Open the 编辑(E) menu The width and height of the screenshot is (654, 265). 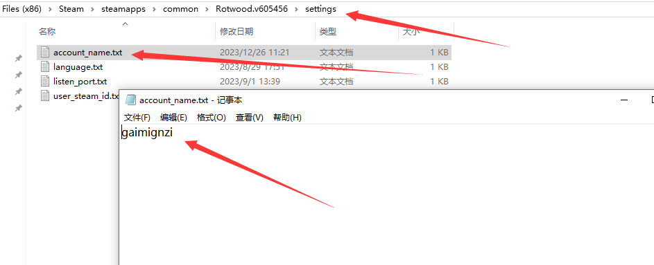pyautogui.click(x=174, y=118)
